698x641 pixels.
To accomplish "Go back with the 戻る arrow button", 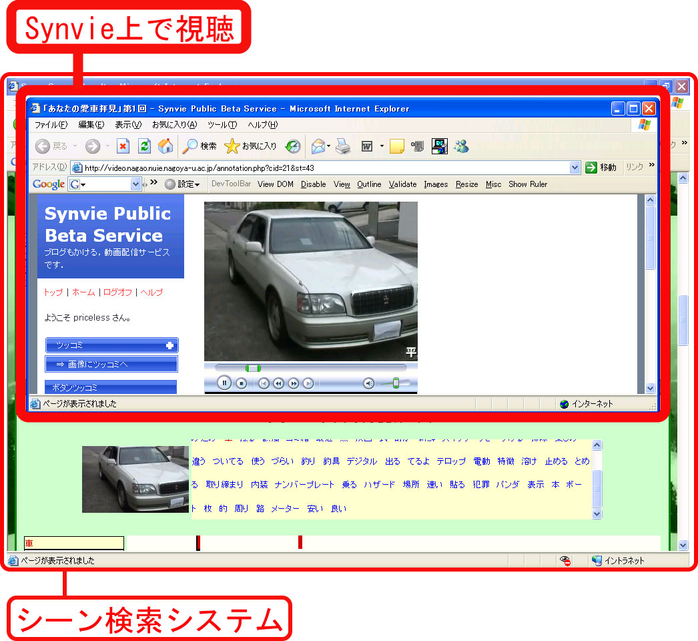I will pos(43,146).
